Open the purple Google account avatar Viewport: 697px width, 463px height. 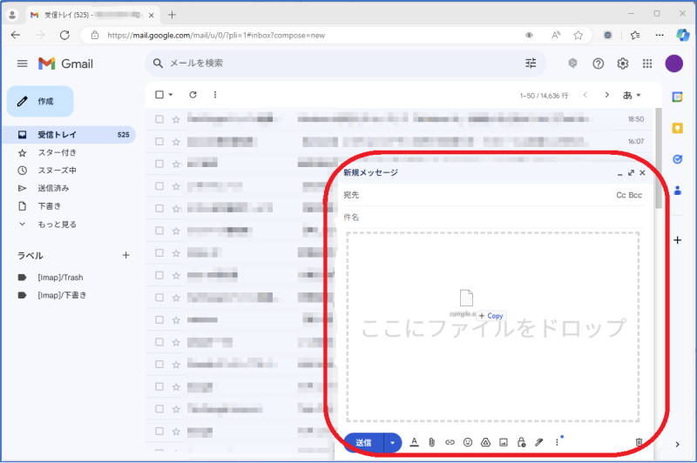[x=673, y=64]
